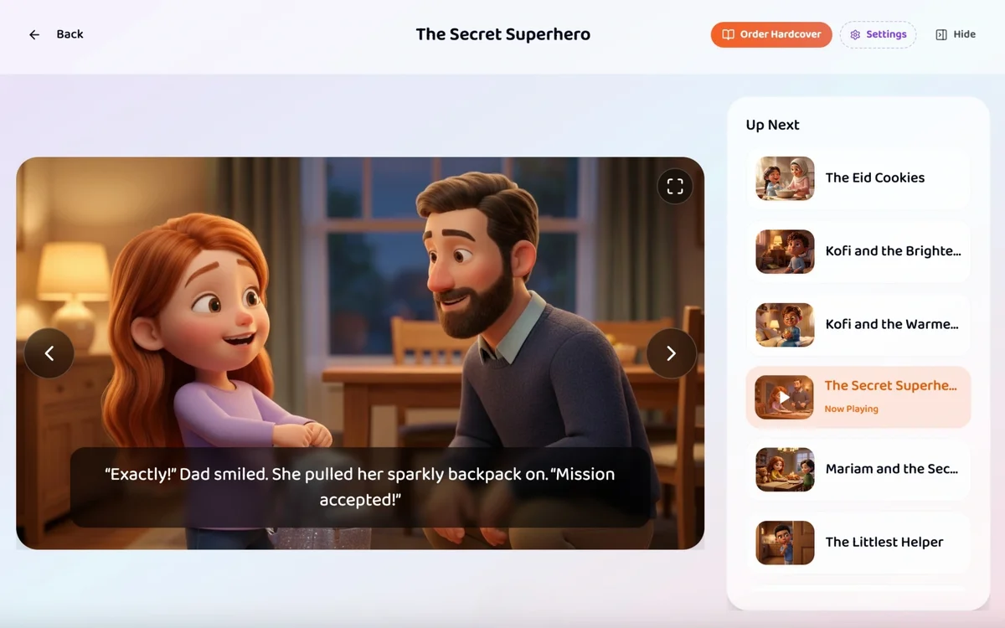
Task: Hide the Up Next sidebar
Action: pos(956,34)
